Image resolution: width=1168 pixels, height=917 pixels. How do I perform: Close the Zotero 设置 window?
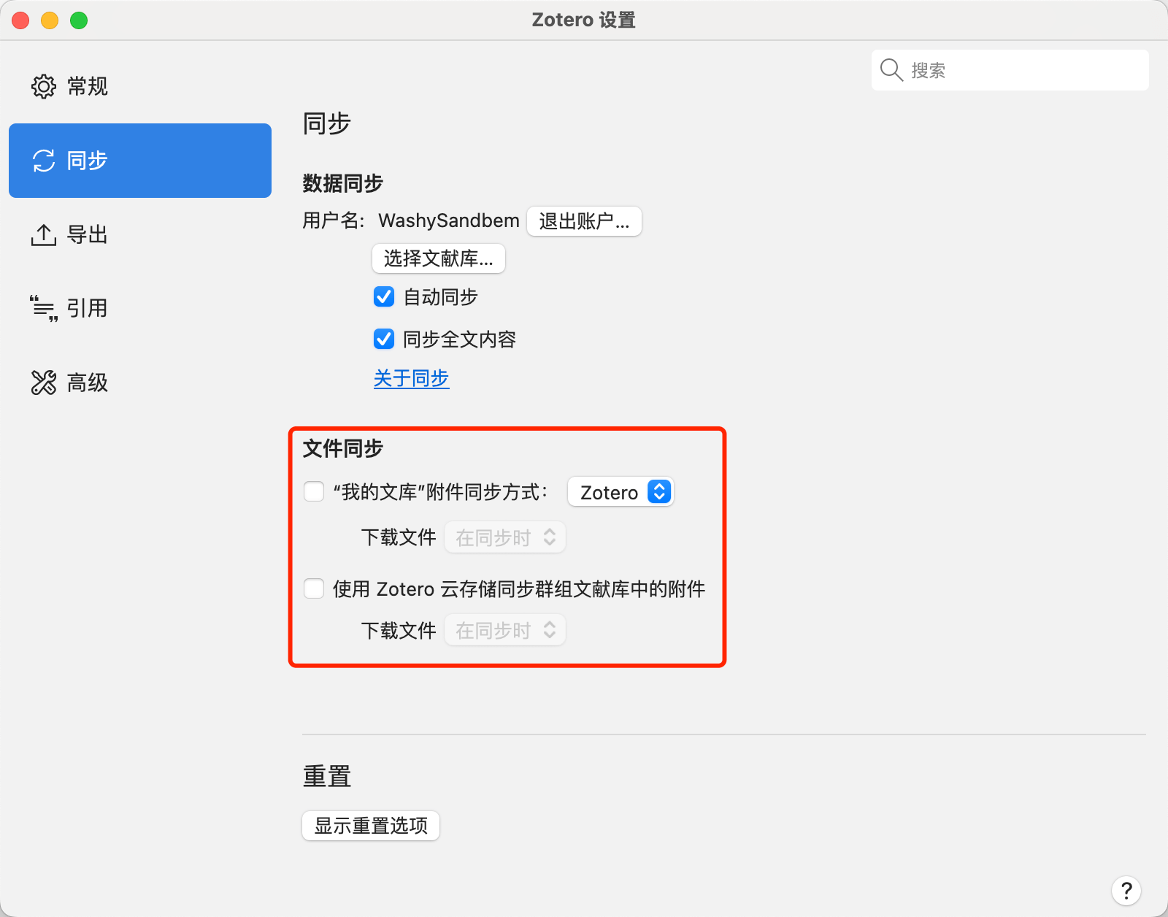20,20
